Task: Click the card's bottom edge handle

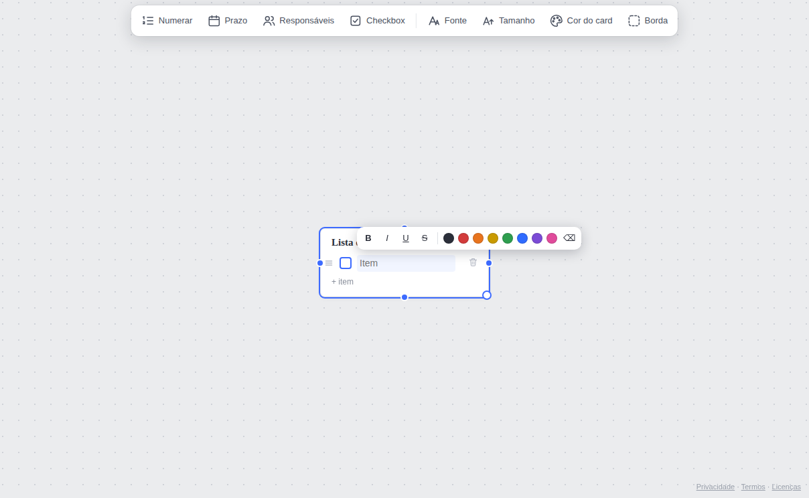Action: pos(404,297)
